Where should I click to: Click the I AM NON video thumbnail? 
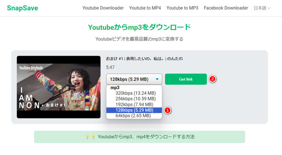point(59,87)
